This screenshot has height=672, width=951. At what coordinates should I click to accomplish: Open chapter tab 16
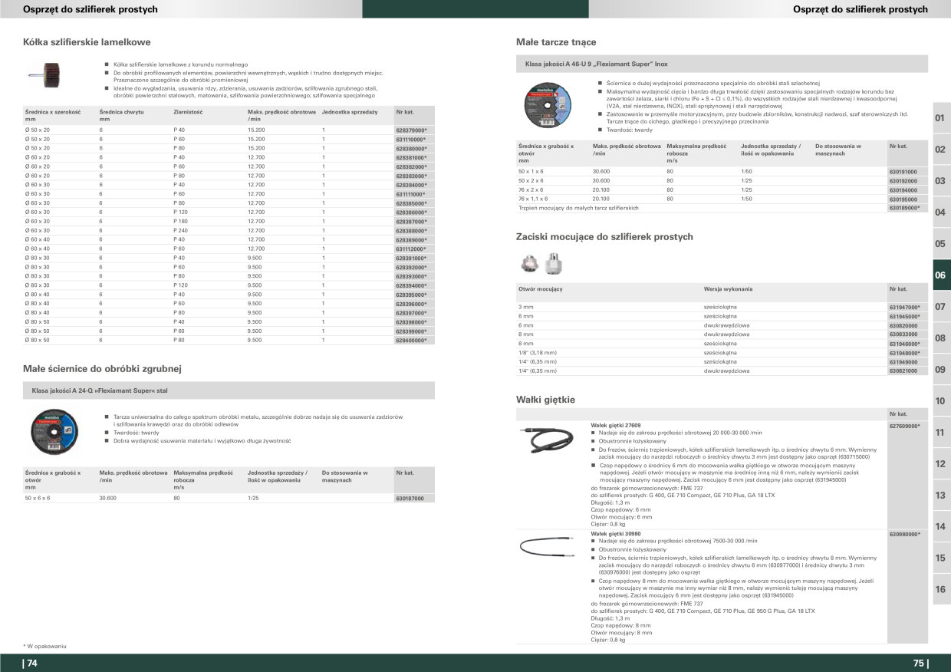[941, 590]
